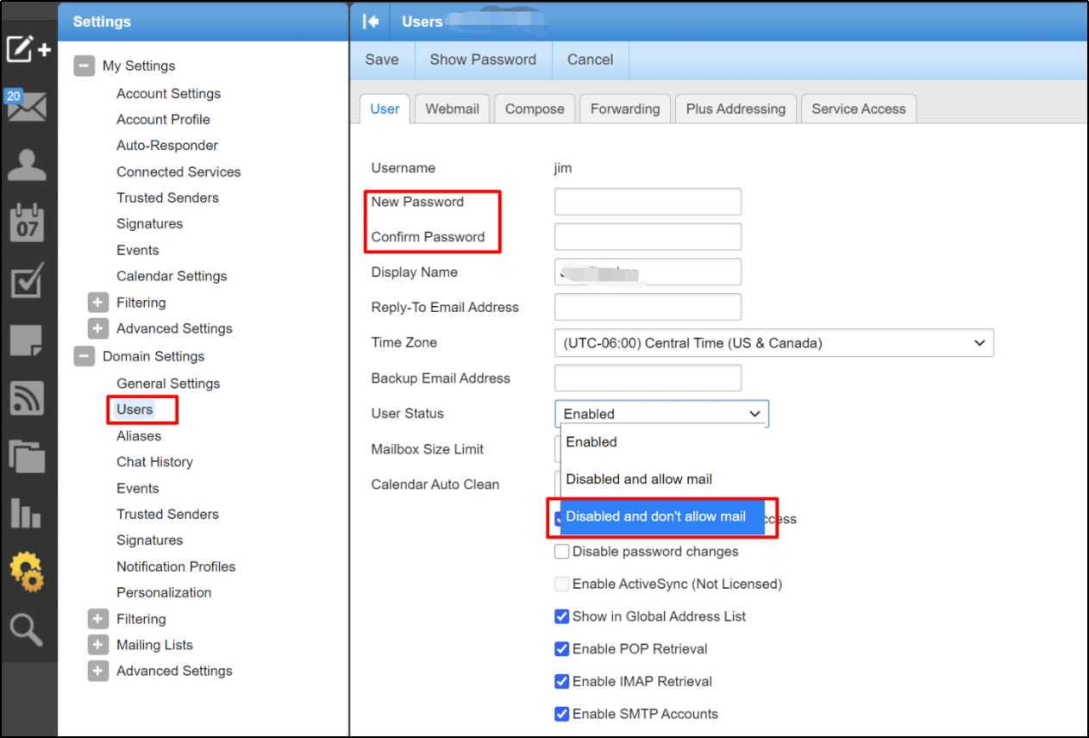Toggle Enable SMTP Accounts checkbox
Image resolution: width=1089 pixels, height=738 pixels.
coord(561,714)
